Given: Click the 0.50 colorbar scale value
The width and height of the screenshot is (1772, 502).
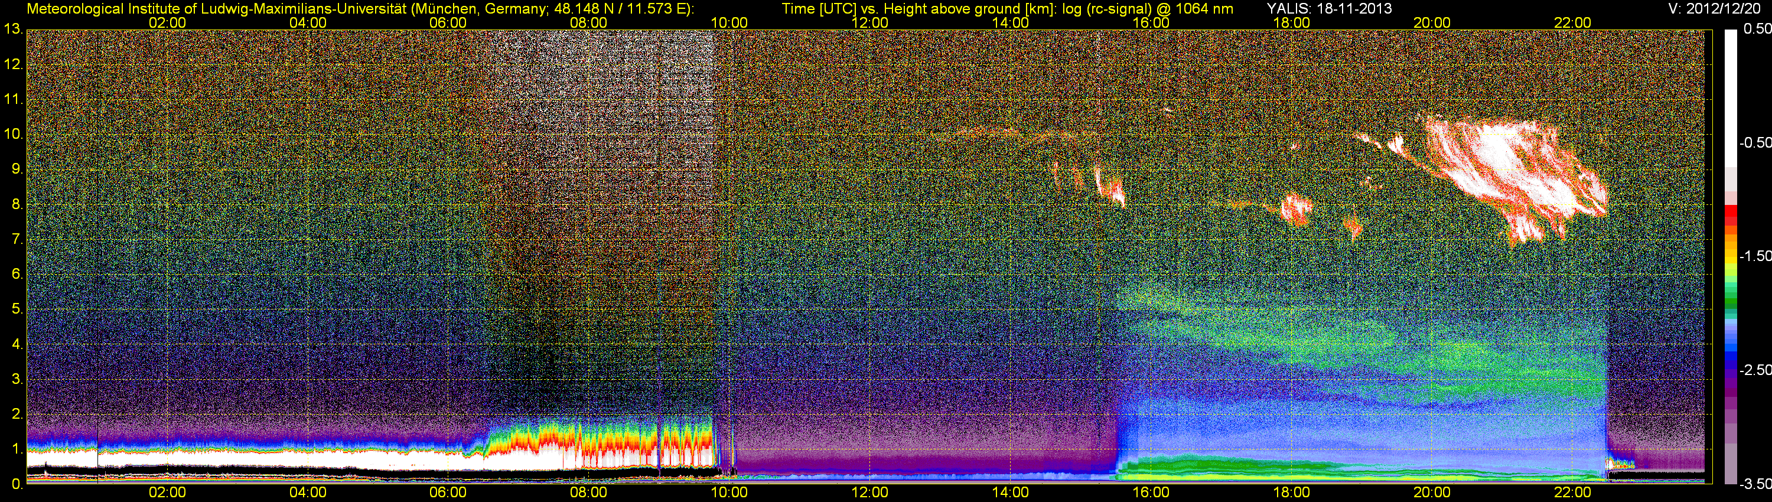Looking at the screenshot, I should [x=1758, y=29].
